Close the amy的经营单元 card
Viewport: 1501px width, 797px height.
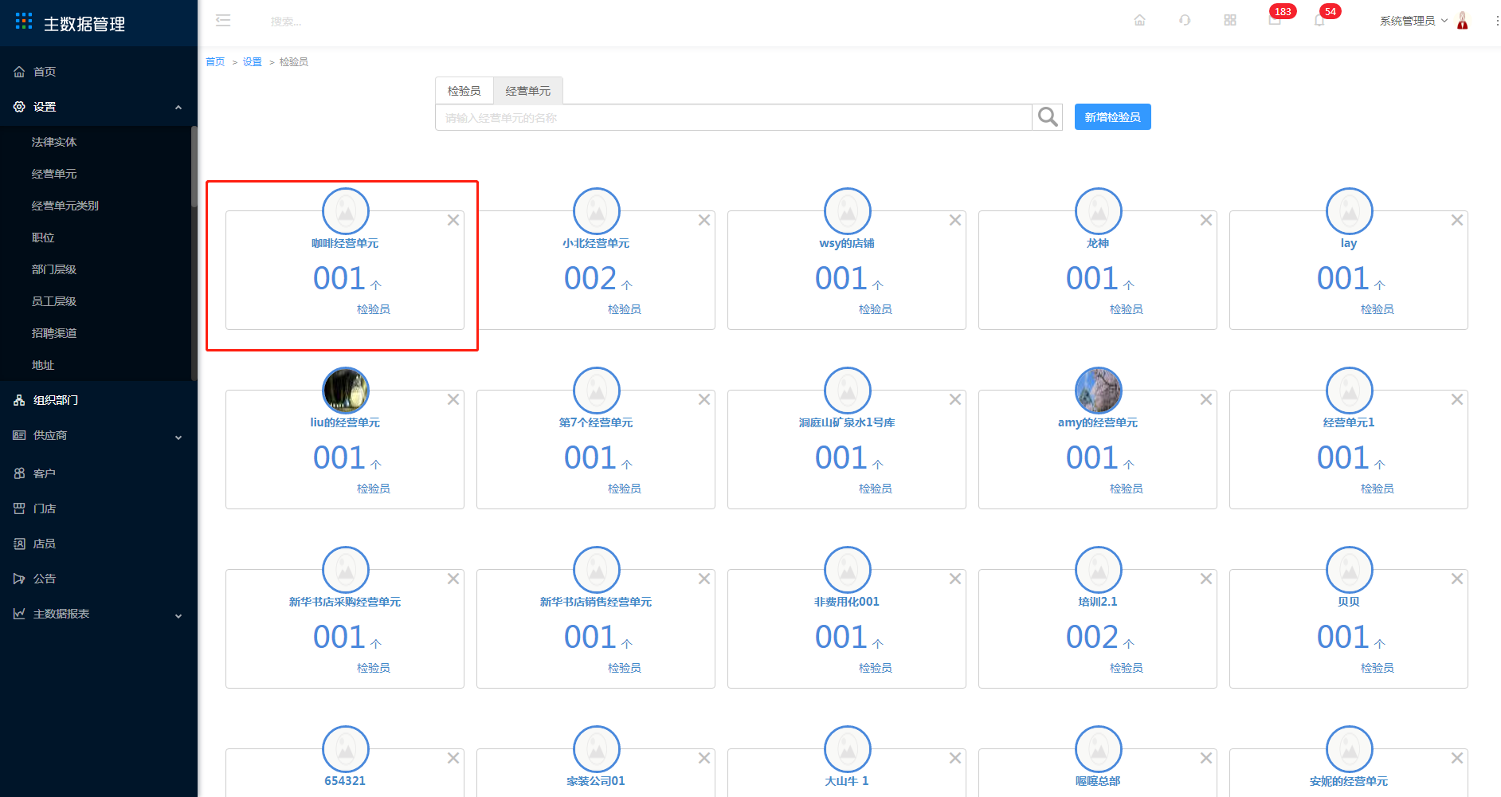click(x=1206, y=399)
